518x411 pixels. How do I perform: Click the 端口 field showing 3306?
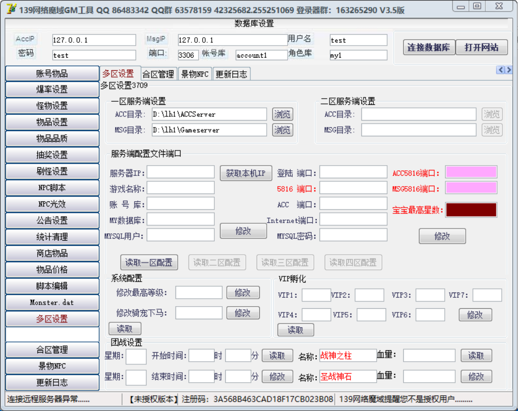click(189, 55)
